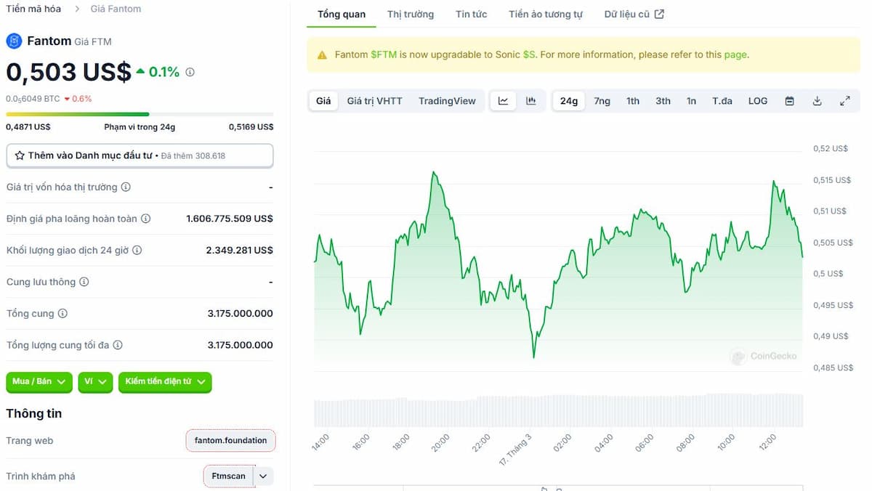Open the calendar date range picker
This screenshot has width=872, height=491.
789,101
